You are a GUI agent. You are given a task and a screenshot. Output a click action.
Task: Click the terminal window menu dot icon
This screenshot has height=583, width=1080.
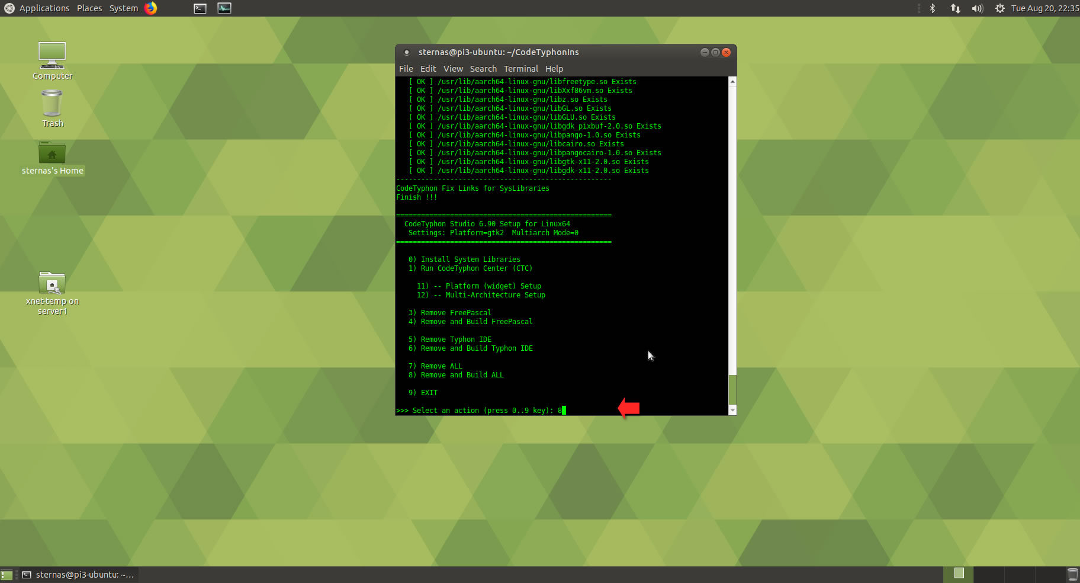pyautogui.click(x=407, y=52)
